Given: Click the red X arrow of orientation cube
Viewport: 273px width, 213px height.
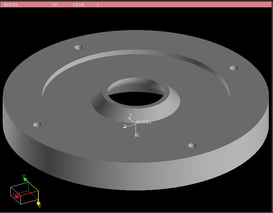Looking at the screenshot, I should pos(16,197).
